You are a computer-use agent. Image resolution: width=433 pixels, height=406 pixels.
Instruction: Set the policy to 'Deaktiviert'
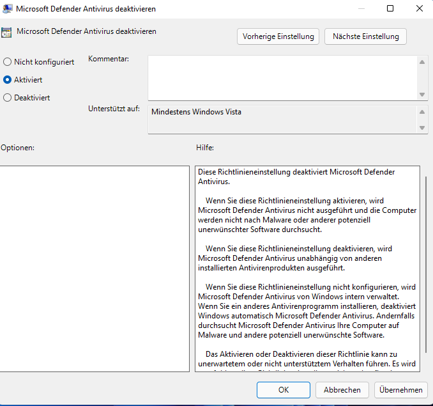click(x=8, y=98)
